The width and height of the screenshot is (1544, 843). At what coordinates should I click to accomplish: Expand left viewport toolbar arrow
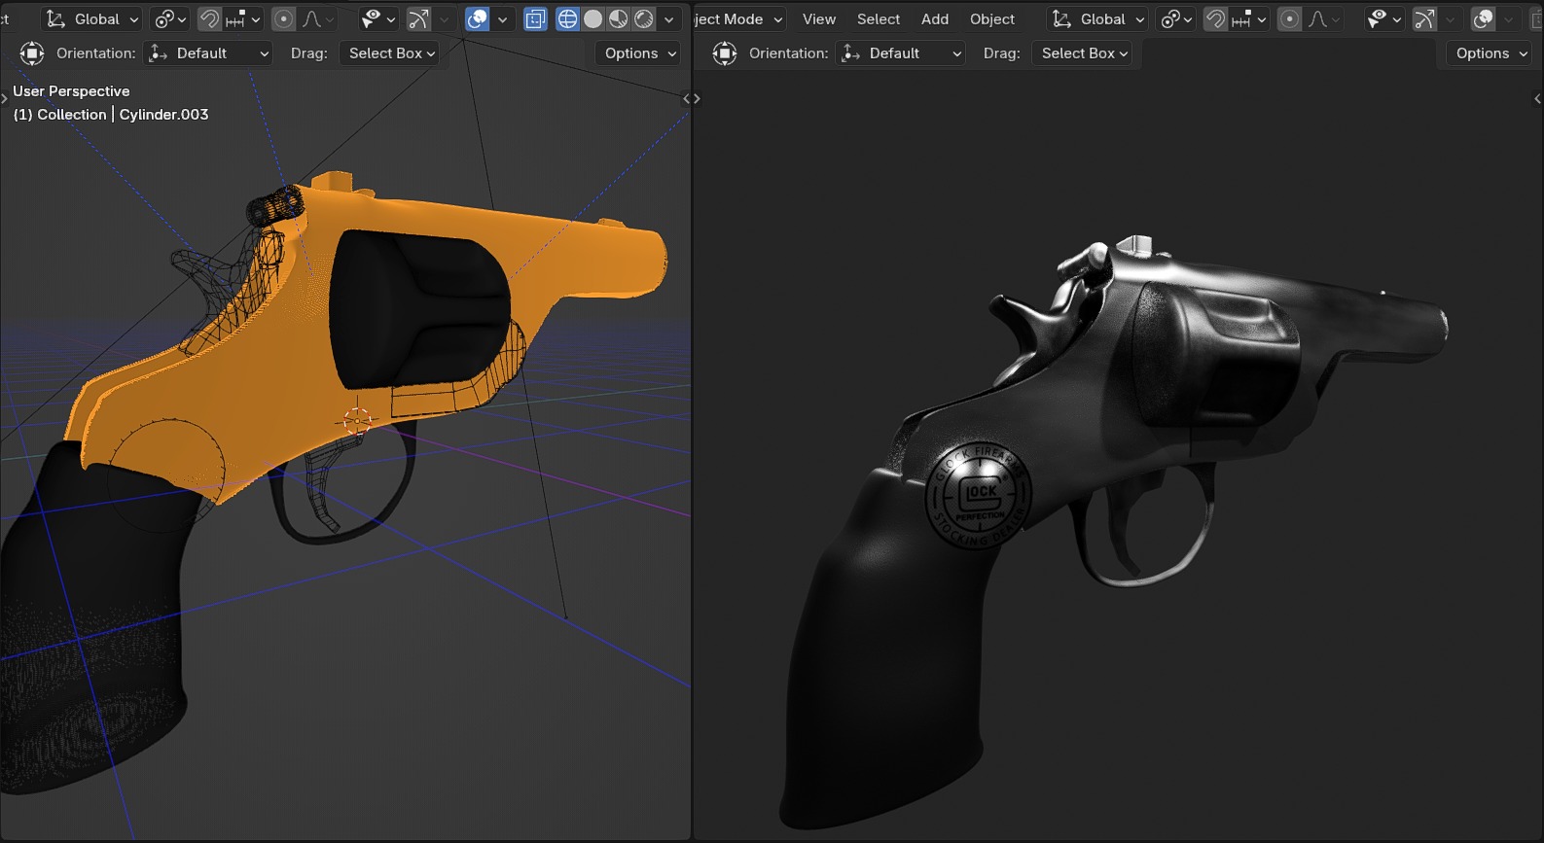click(x=4, y=98)
